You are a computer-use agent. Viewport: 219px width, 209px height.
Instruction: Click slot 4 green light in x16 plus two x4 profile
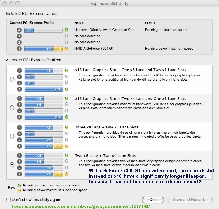point(67,98)
